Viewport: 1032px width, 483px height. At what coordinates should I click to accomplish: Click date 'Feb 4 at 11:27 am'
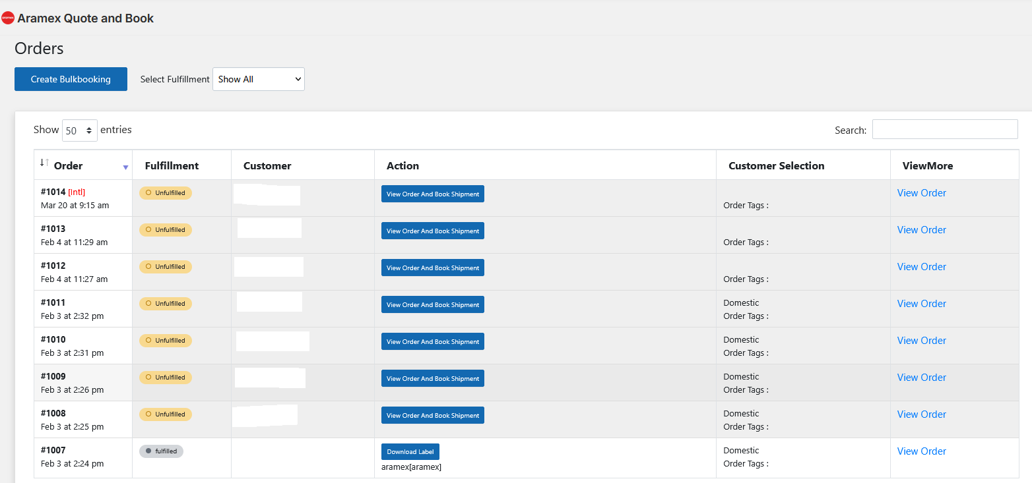coord(75,279)
